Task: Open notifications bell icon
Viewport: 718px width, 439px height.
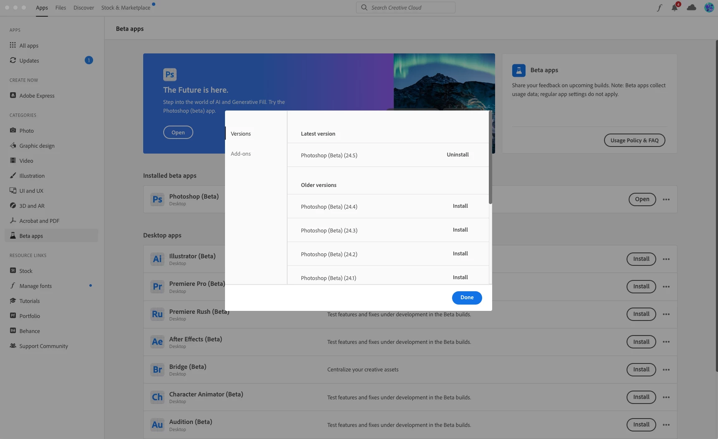Action: (675, 8)
